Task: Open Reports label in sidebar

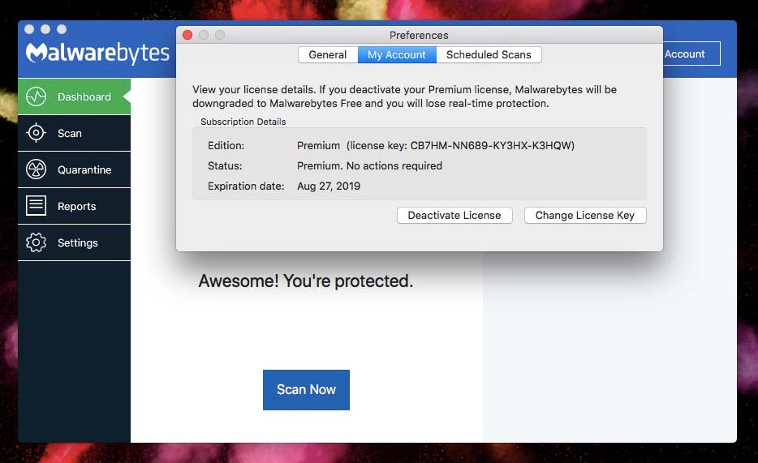Action: point(77,206)
